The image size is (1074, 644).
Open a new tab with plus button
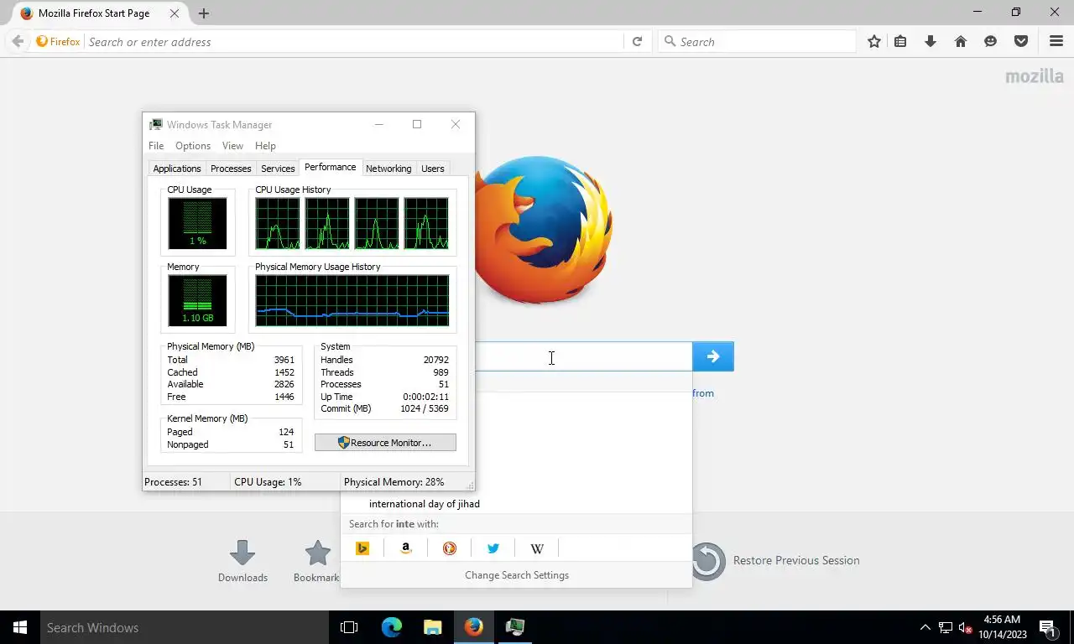point(204,13)
